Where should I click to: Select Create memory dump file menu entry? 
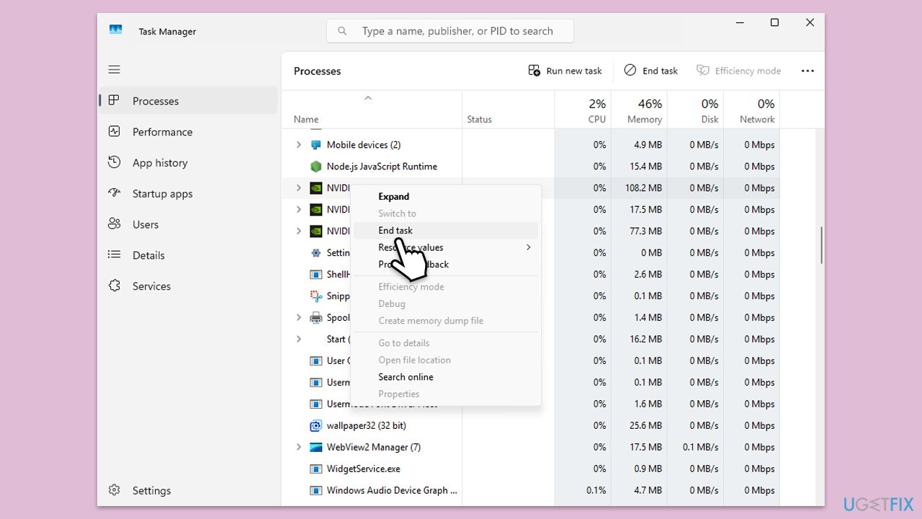tap(446, 321)
